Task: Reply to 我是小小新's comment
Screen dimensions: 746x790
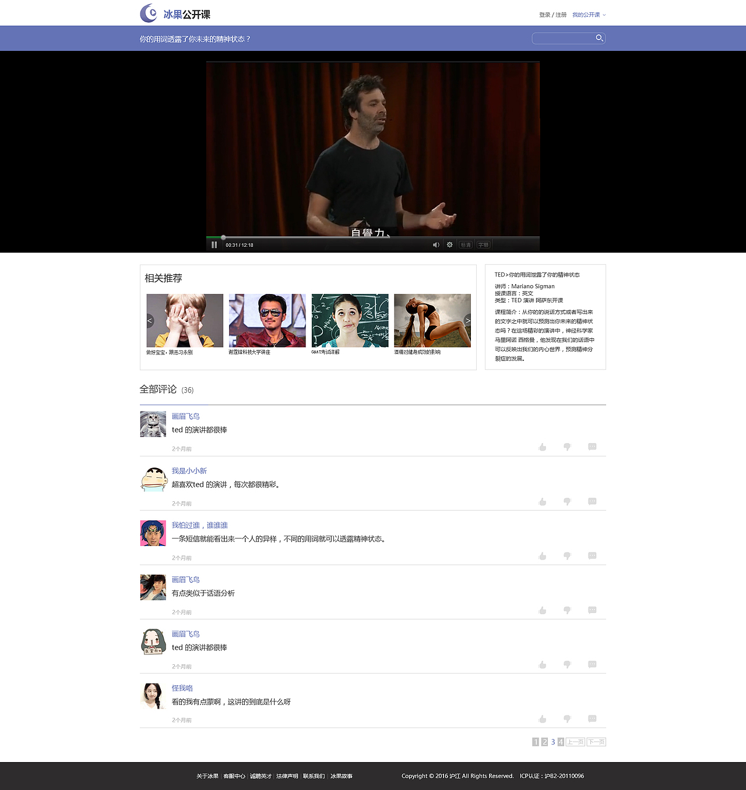Action: (592, 501)
